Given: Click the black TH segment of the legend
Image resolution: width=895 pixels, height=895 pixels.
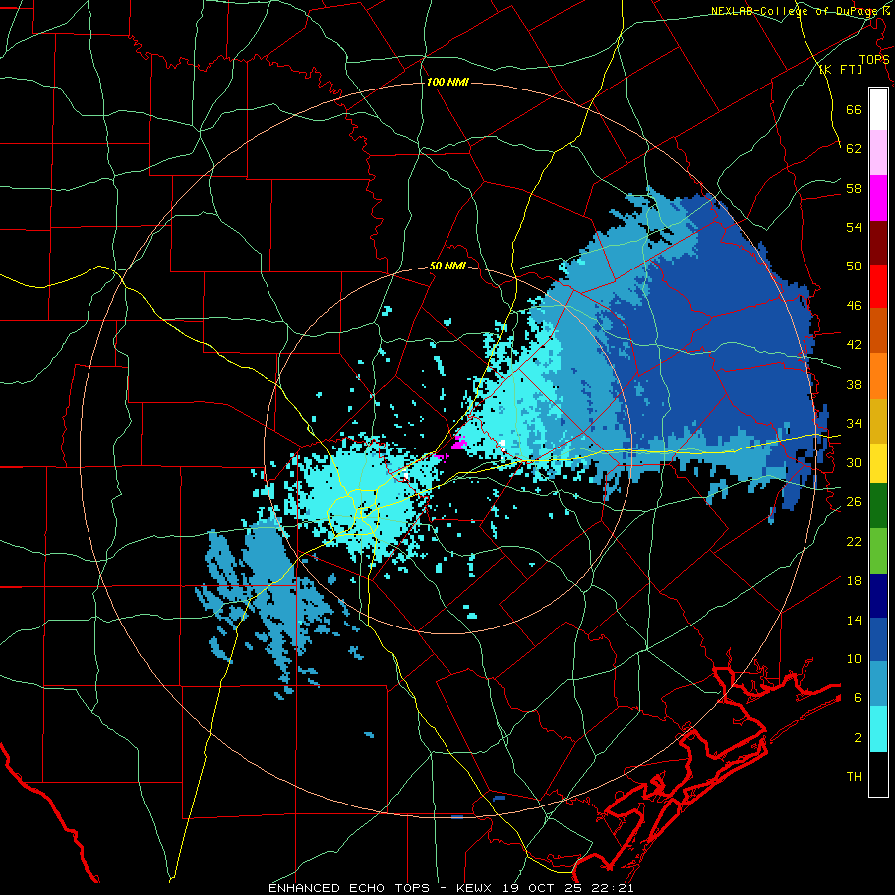Looking at the screenshot, I should 878,774.
